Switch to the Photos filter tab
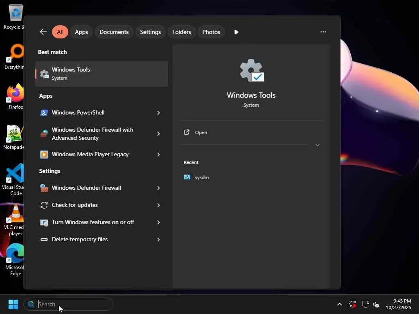Screen dimensions: 419x314 (x=211, y=32)
